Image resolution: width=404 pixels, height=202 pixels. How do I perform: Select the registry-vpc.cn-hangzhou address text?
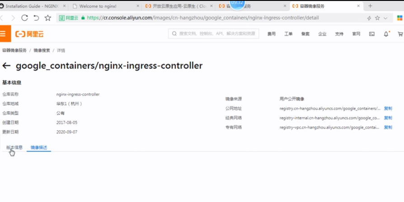(x=329, y=127)
